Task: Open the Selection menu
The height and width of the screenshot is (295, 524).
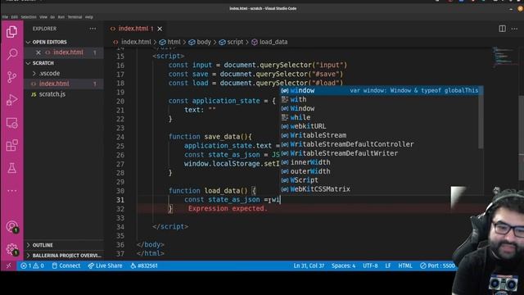Action: tap(29, 17)
